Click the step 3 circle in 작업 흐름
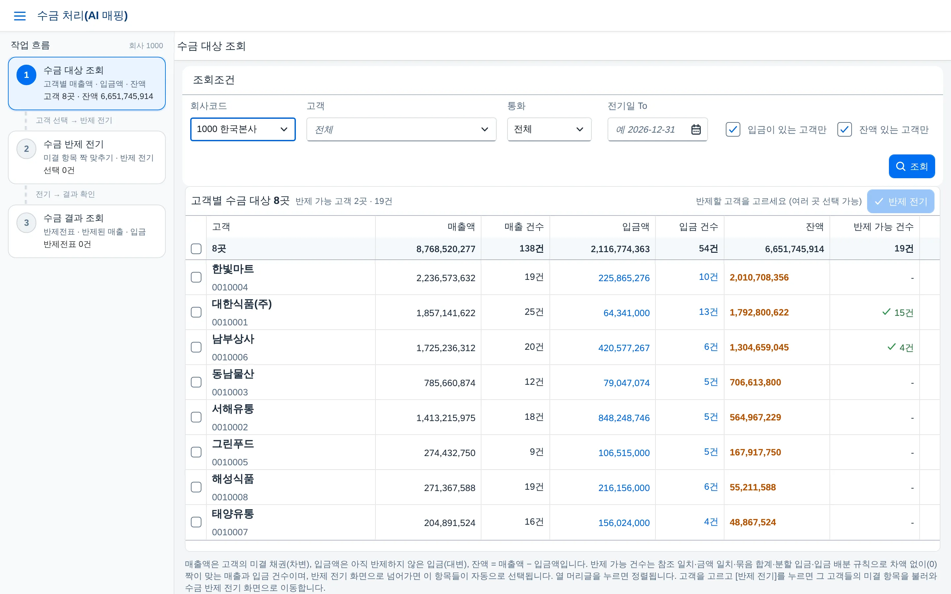951x594 pixels. point(26,222)
